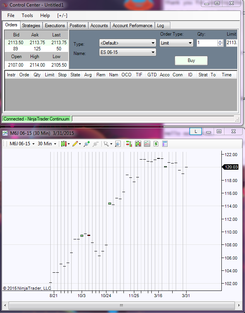The width and height of the screenshot is (245, 313).
Task: Click the Qty input field
Action: pos(207,43)
